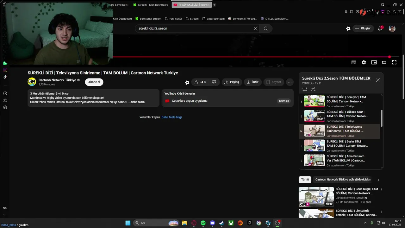Click the browser toolbar snapshot icon

352,12
